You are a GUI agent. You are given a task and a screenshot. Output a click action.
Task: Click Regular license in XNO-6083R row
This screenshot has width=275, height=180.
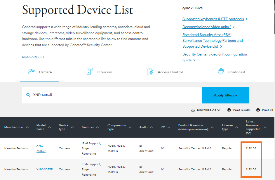click(227, 148)
